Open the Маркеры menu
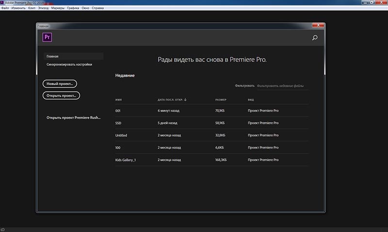The height and width of the screenshot is (232, 388). pyautogui.click(x=58, y=8)
